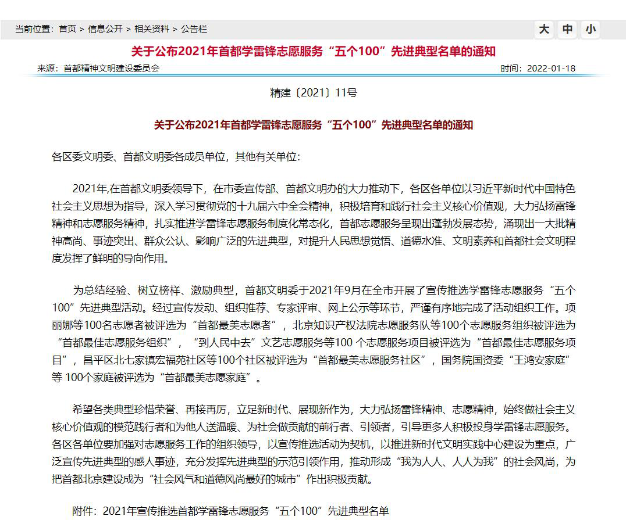626x520 pixels.
Task: Click the salutation line 各区委文明委
Action: click(x=176, y=157)
